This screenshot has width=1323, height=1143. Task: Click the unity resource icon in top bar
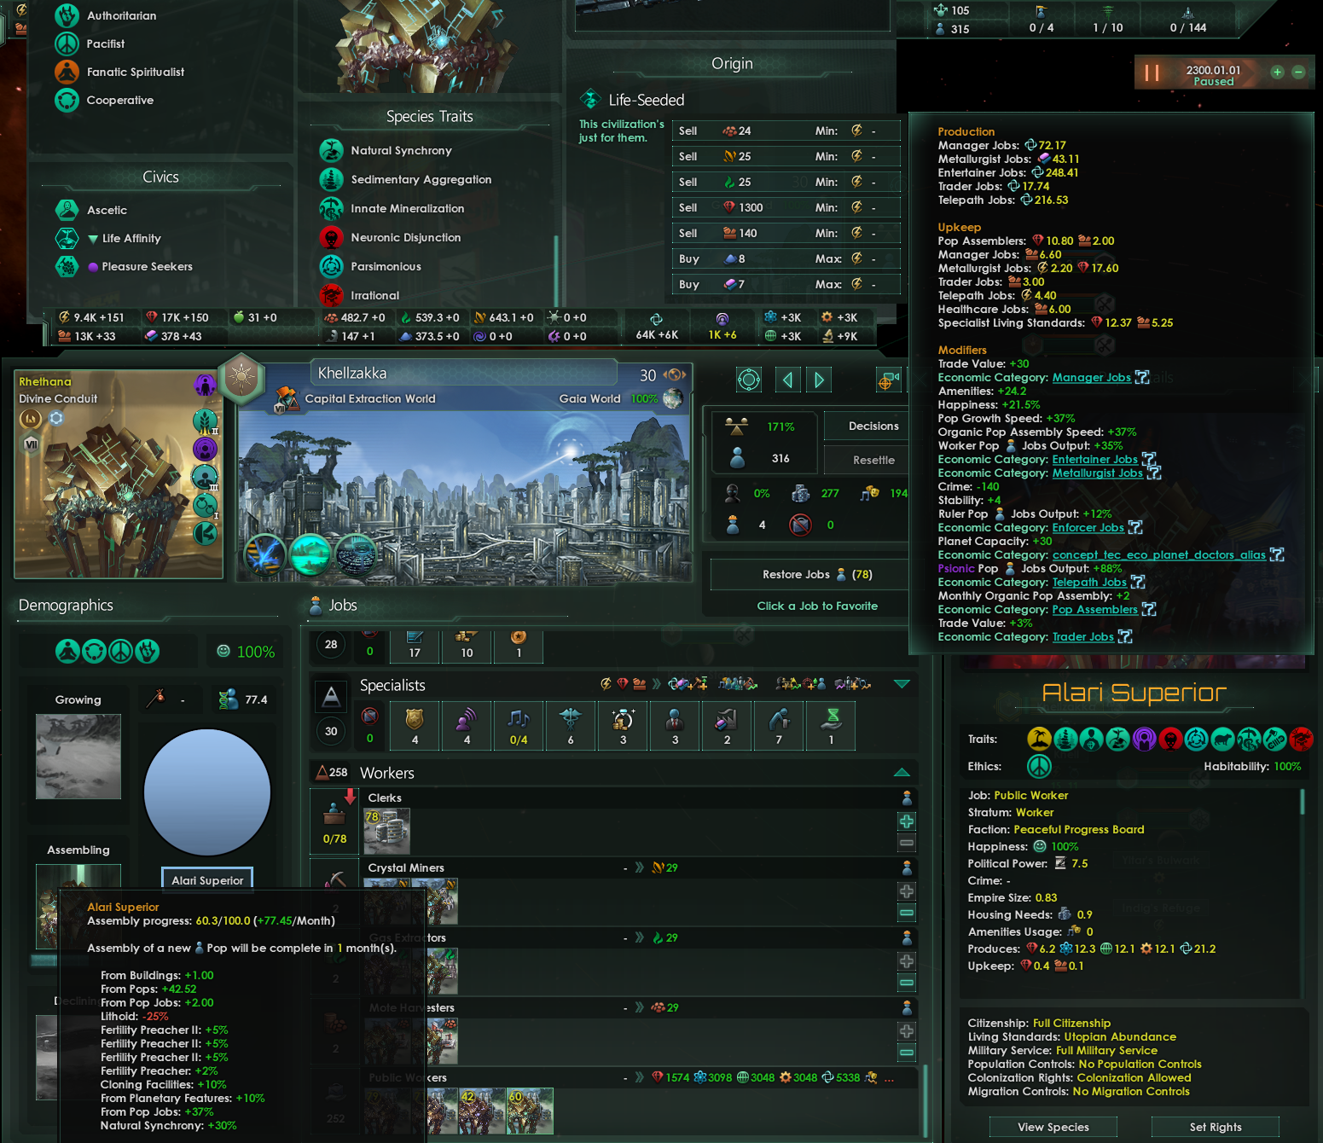(656, 319)
